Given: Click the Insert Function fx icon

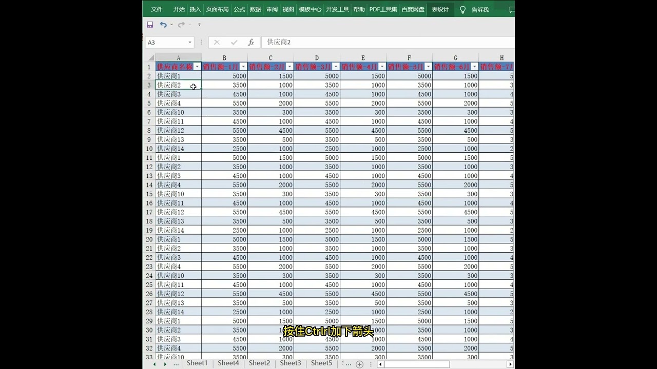Looking at the screenshot, I should tap(251, 43).
